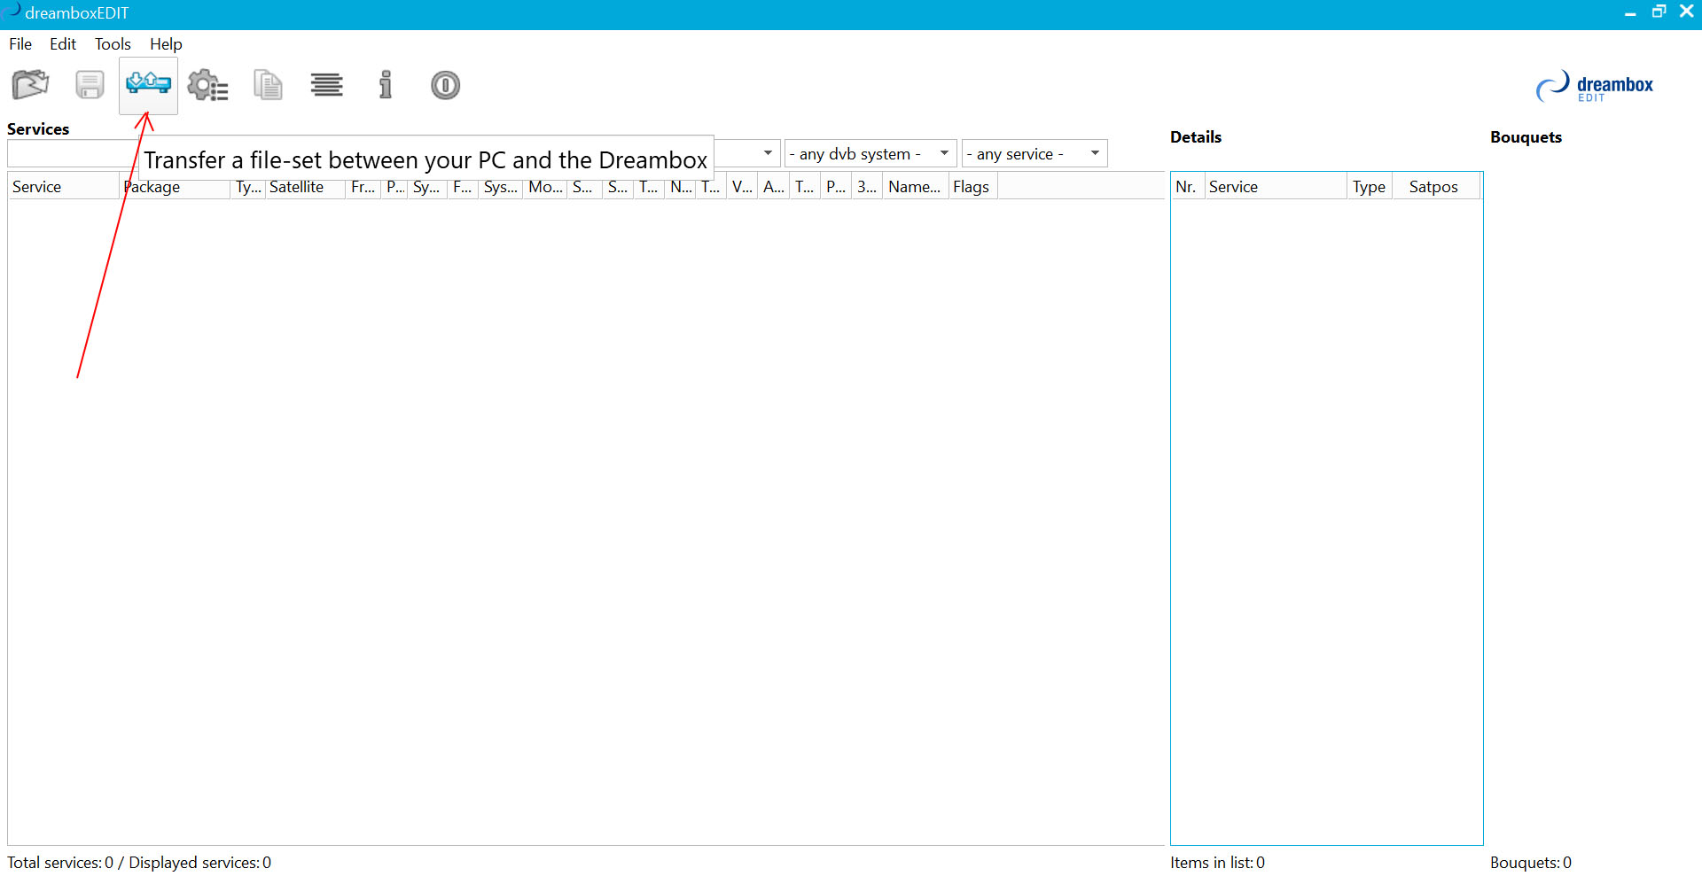Click the Satpos header in Details
This screenshot has width=1702, height=876.
tap(1436, 187)
